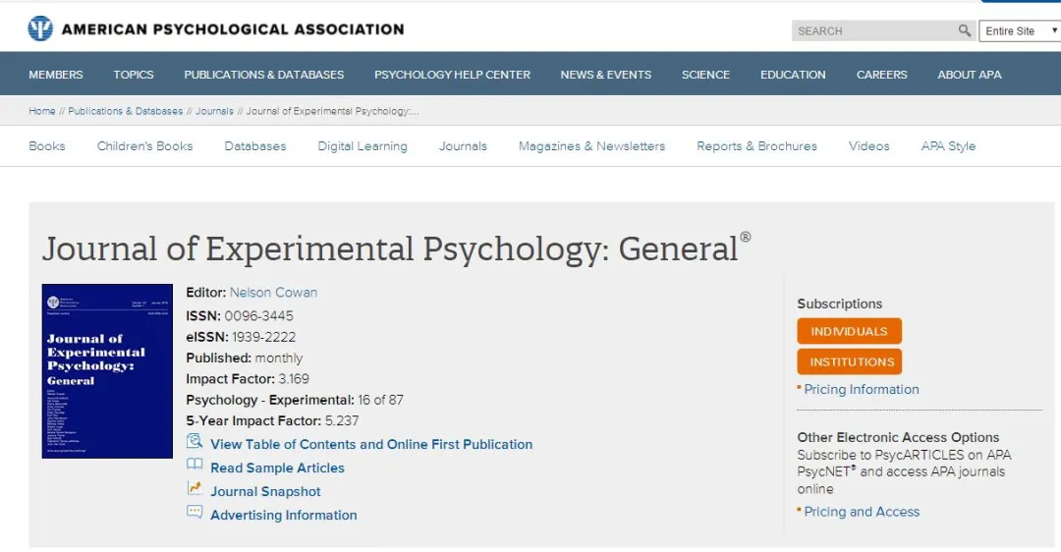Click the search magnifier icon
The image size is (1061, 552).
[965, 30]
